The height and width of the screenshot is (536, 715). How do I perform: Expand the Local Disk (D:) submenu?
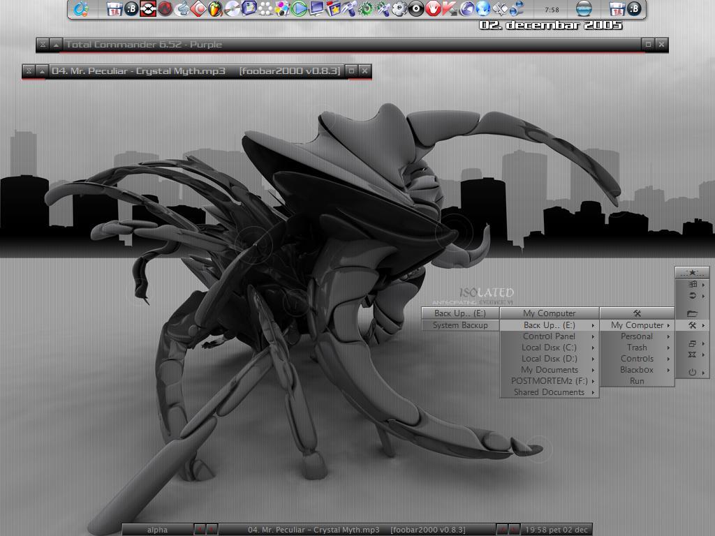click(550, 359)
